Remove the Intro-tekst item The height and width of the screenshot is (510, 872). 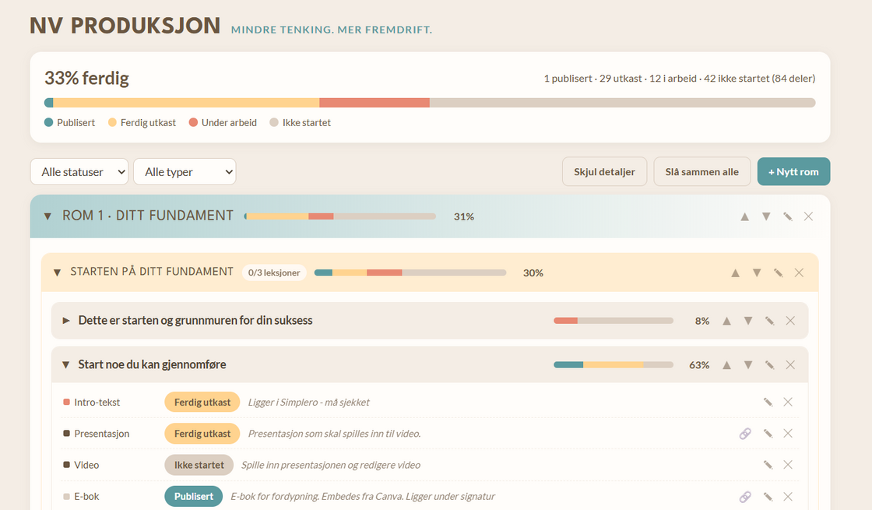(788, 402)
